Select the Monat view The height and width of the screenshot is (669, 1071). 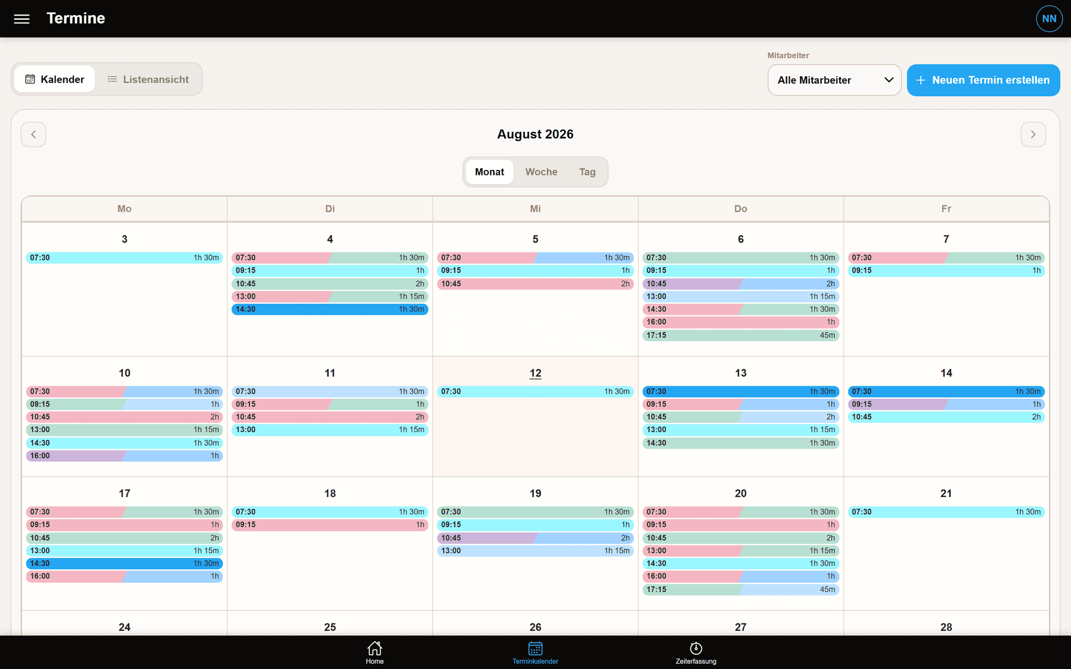pos(489,172)
